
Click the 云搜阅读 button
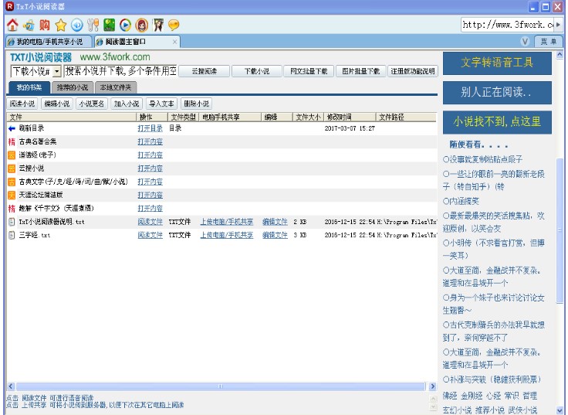pos(204,71)
